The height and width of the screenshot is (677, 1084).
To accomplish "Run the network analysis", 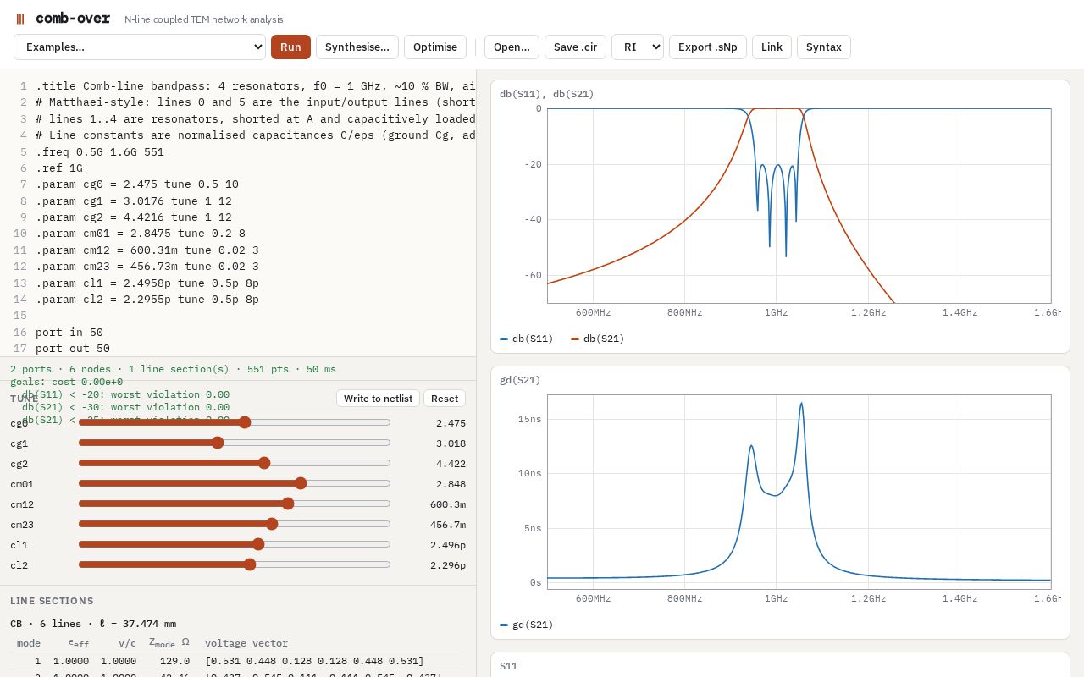I will click(x=290, y=47).
